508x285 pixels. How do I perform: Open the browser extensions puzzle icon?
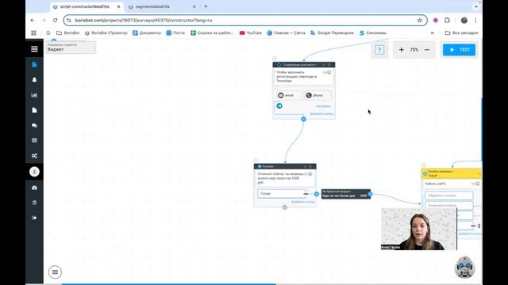(x=447, y=20)
